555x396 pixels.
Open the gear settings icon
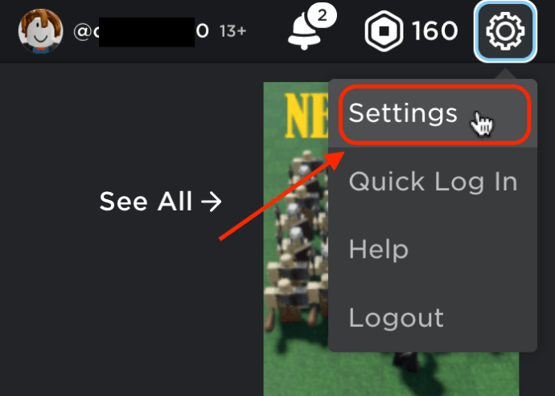505,31
